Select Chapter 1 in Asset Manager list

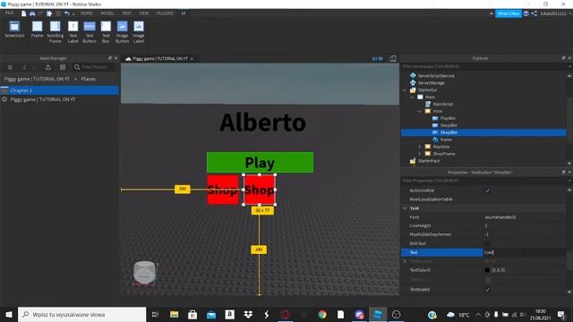pyautogui.click(x=59, y=90)
